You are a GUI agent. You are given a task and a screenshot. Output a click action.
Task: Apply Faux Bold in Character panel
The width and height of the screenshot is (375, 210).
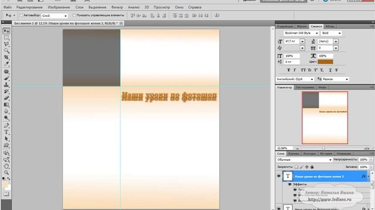(288, 70)
